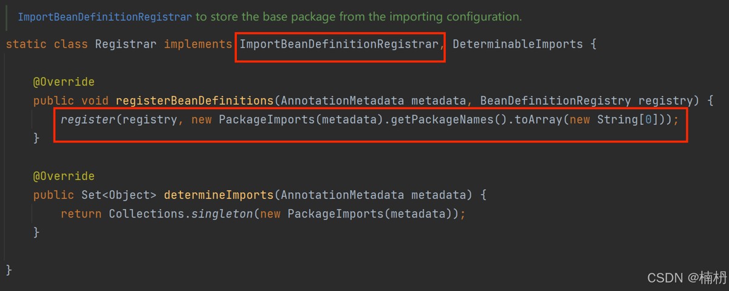Click the static keyword in the class declaration
Viewport: 729px width, 291px height.
pos(26,44)
